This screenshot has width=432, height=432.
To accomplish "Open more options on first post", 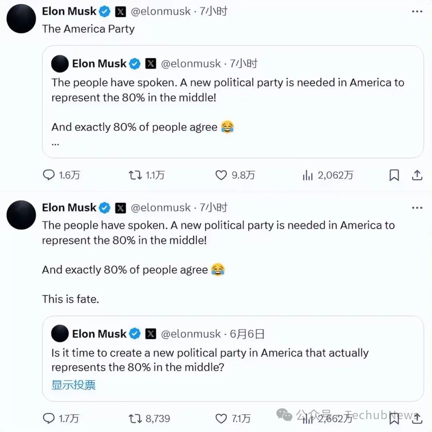I will [x=417, y=12].
